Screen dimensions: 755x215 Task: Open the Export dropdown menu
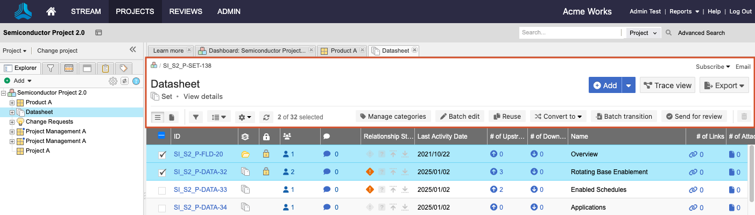[x=724, y=85]
